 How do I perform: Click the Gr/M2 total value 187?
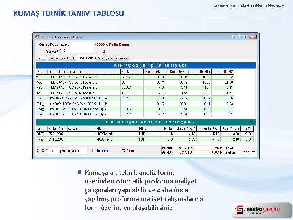pyautogui.click(x=181, y=153)
